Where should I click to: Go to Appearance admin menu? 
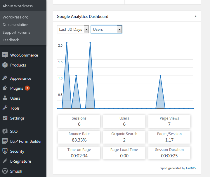tap(21, 78)
